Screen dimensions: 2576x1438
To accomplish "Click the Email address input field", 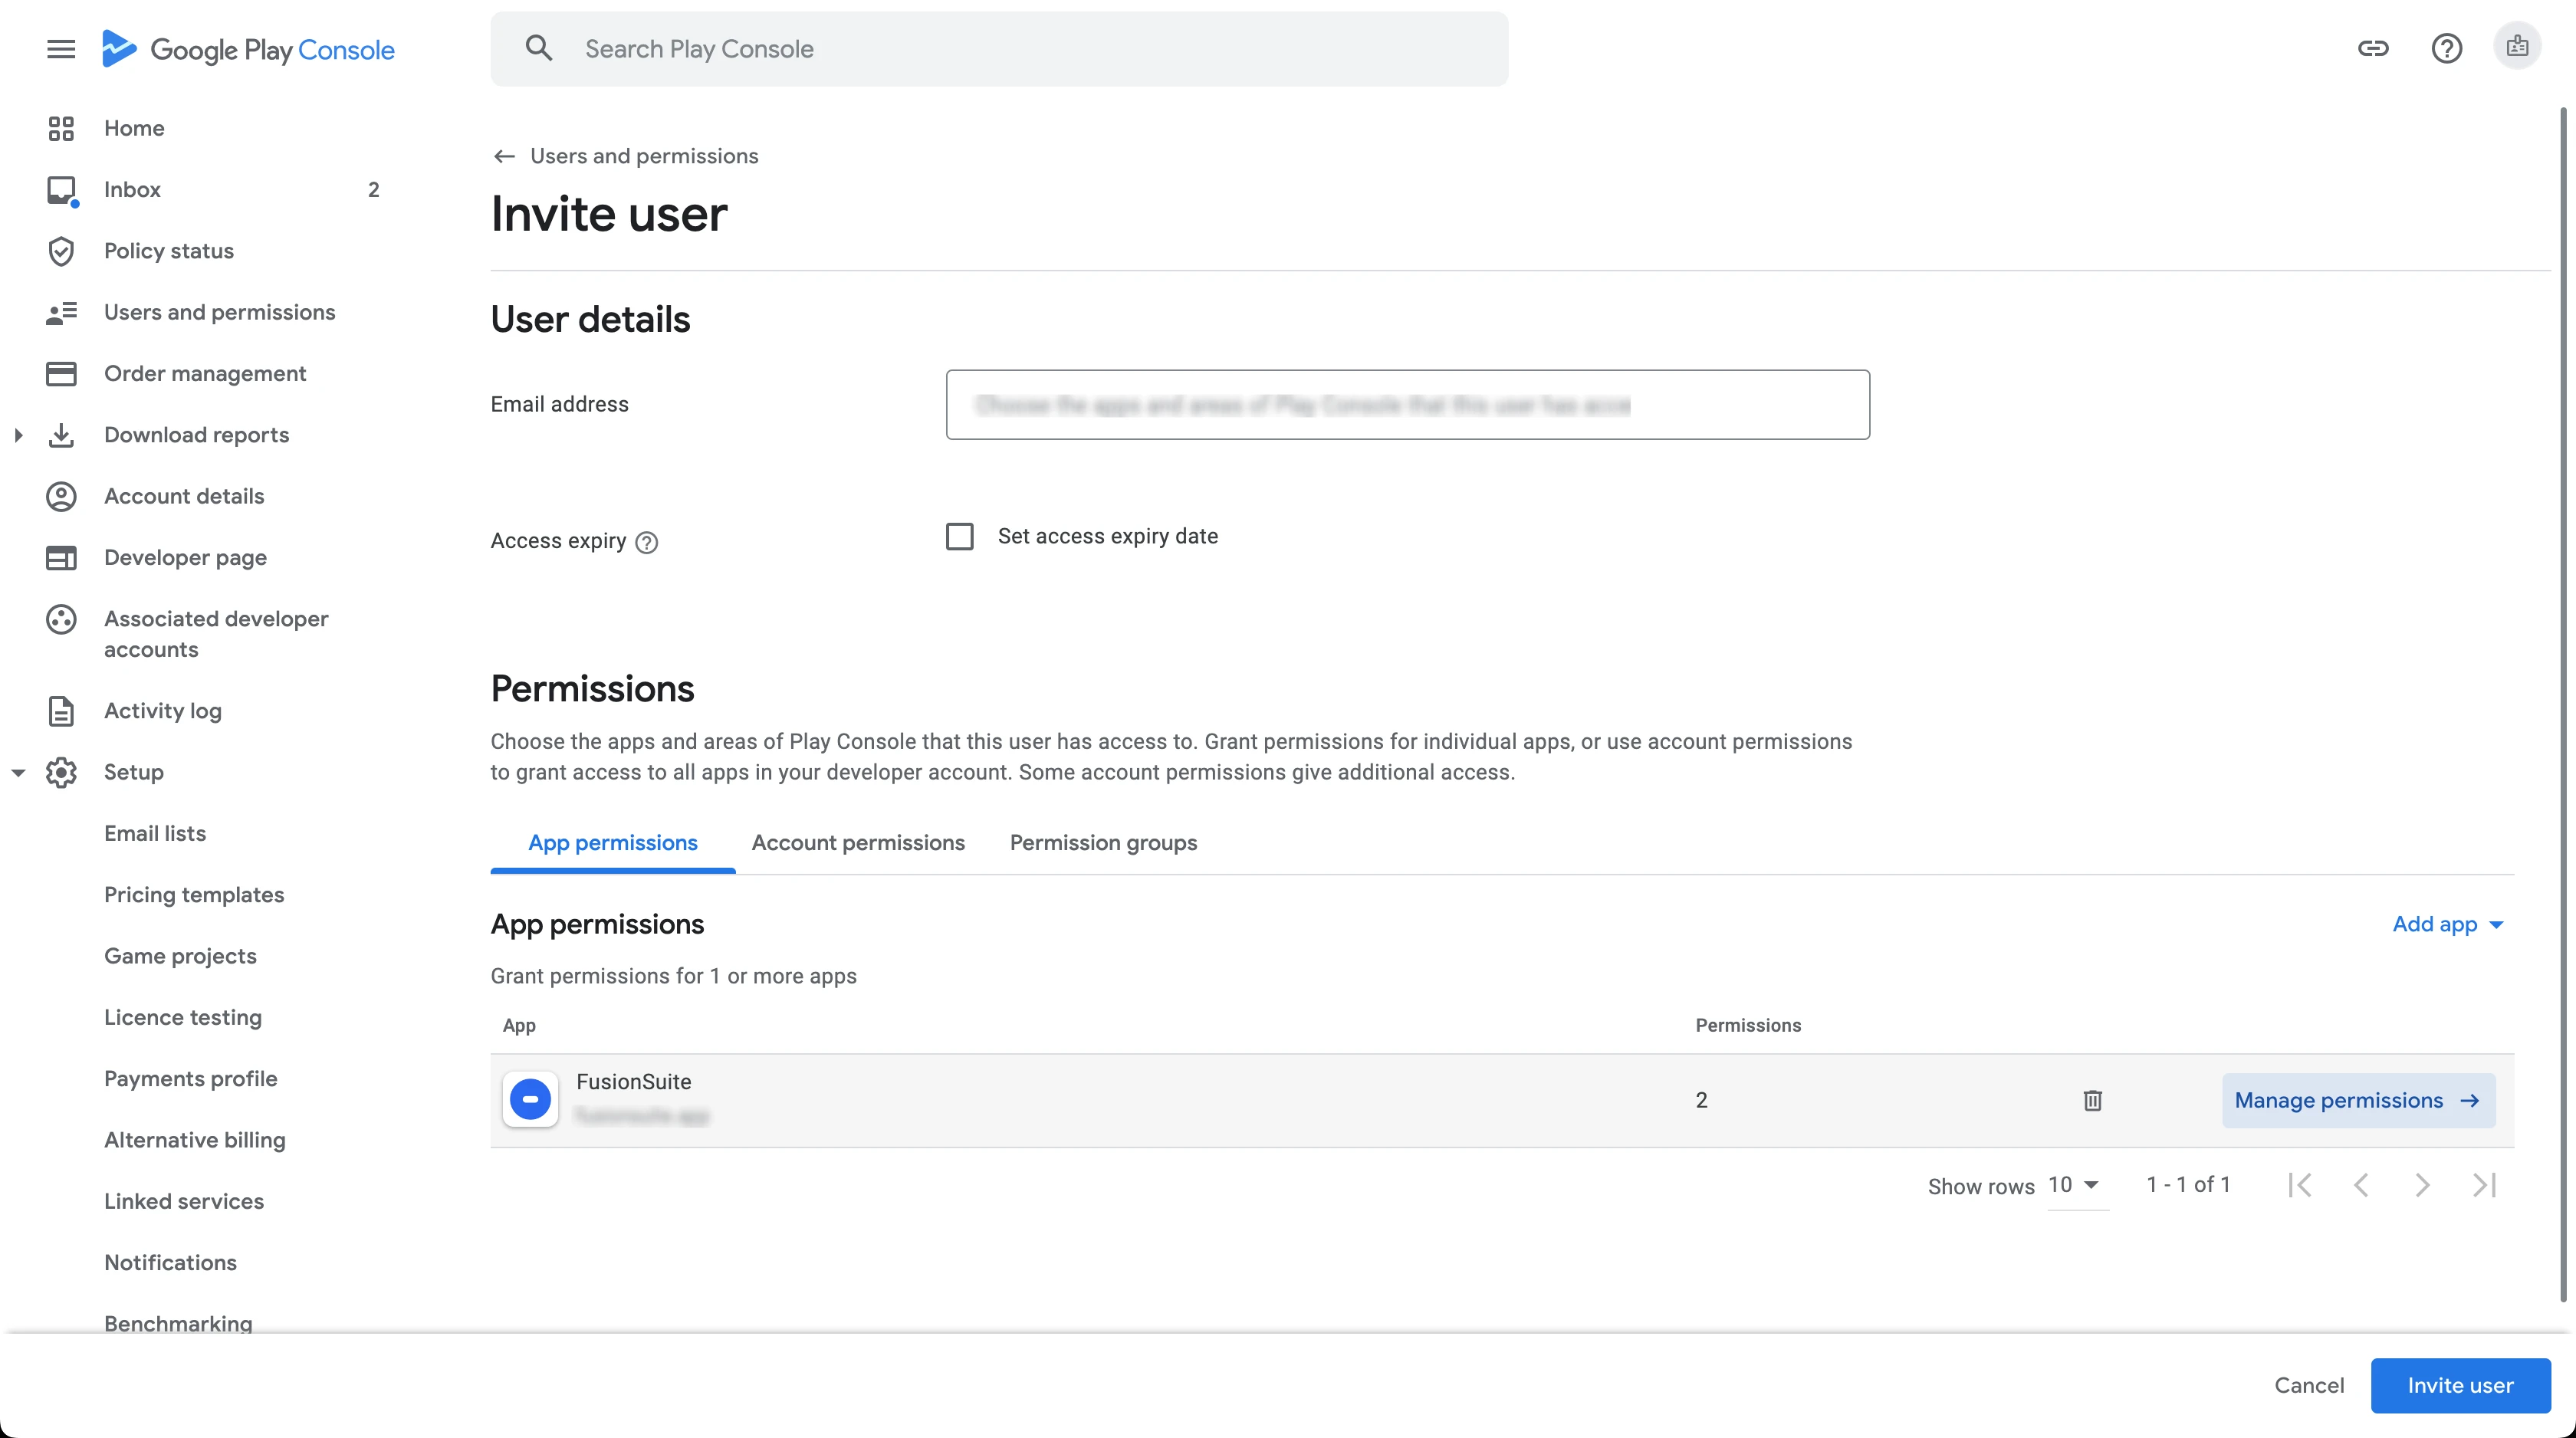I will (1407, 405).
